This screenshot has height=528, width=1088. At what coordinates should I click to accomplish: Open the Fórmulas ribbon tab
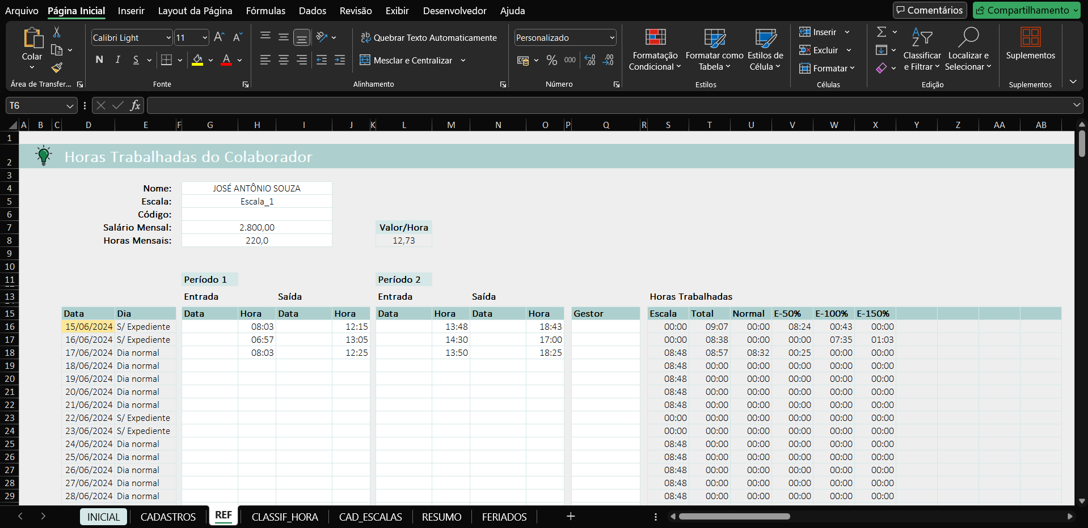tap(265, 10)
